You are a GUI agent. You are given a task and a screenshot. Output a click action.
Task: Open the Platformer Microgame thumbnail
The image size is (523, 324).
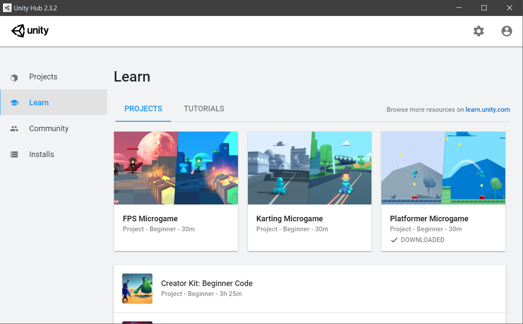(x=443, y=168)
